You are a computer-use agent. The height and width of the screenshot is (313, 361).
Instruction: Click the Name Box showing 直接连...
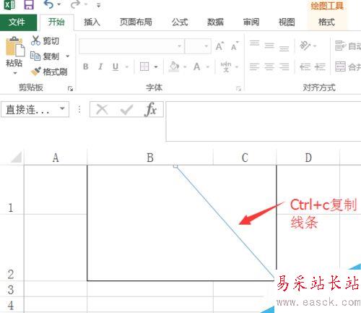35,110
